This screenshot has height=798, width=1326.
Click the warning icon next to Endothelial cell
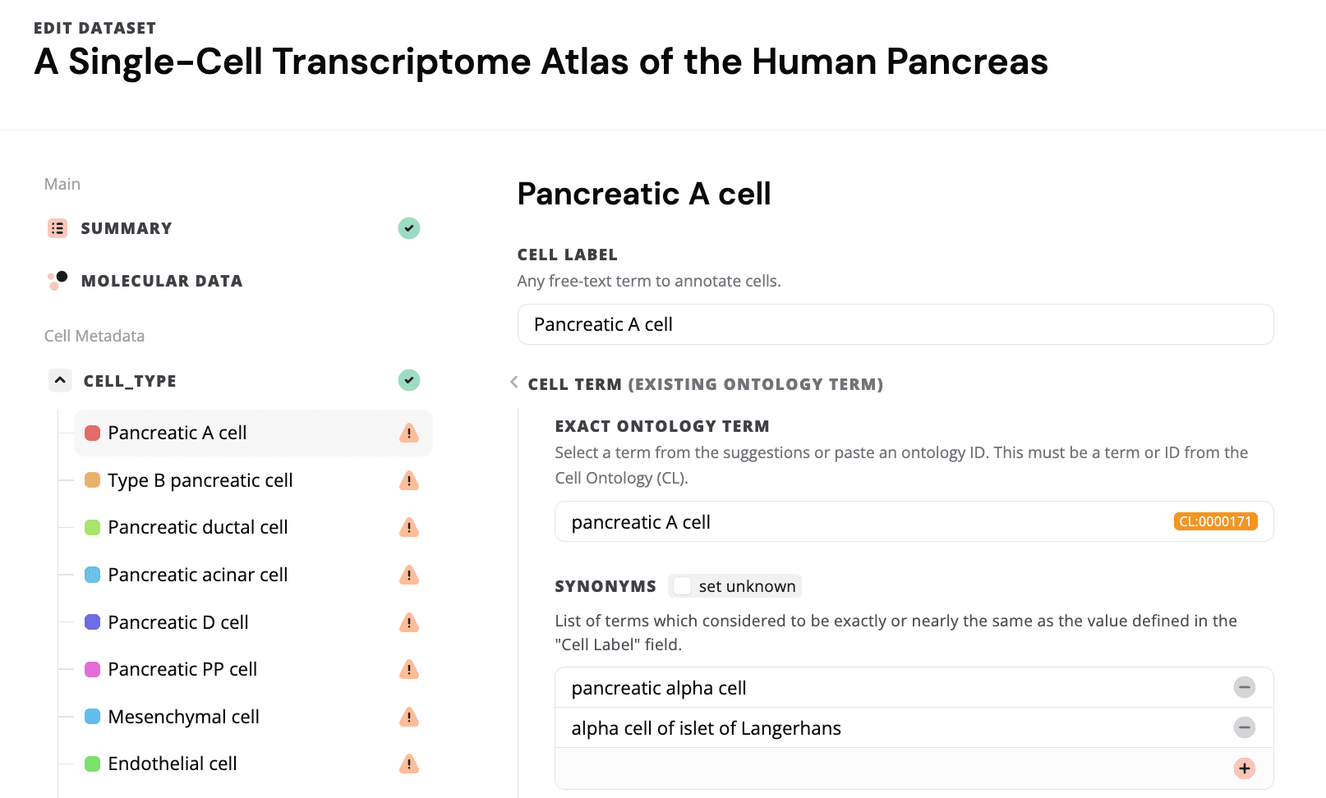point(408,764)
